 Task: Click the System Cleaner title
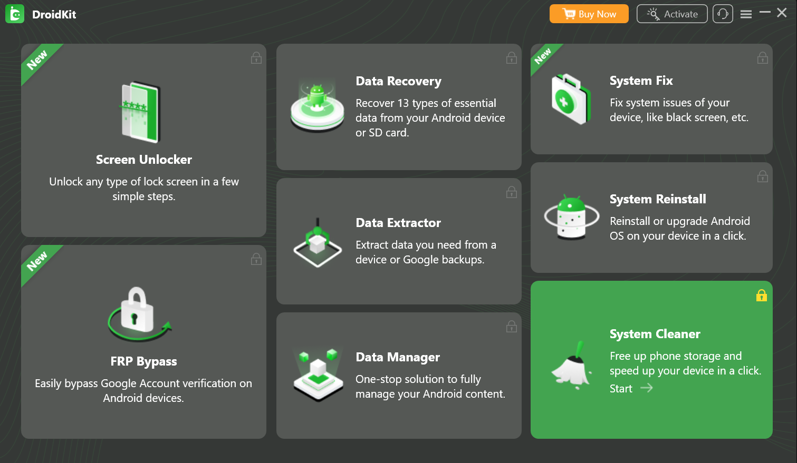(655, 334)
